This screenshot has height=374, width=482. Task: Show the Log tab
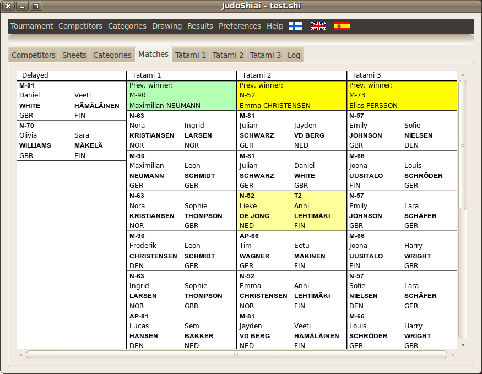(294, 55)
